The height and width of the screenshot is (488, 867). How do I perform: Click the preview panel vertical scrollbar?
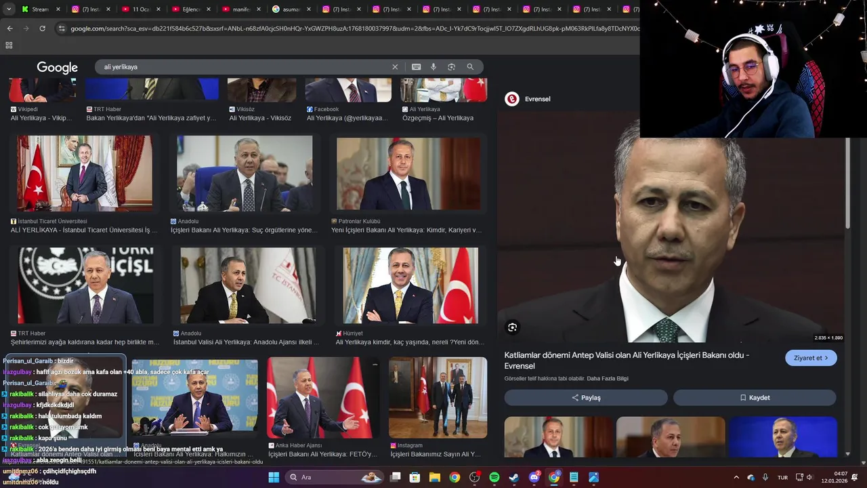pyautogui.click(x=847, y=183)
